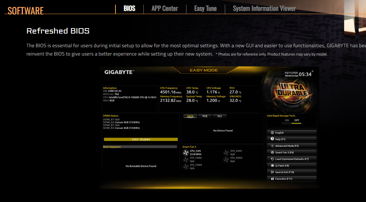Image resolution: width=366 pixels, height=202 pixels.
Task: Click the Memory Voltage 1.200 V value
Action: click(213, 101)
